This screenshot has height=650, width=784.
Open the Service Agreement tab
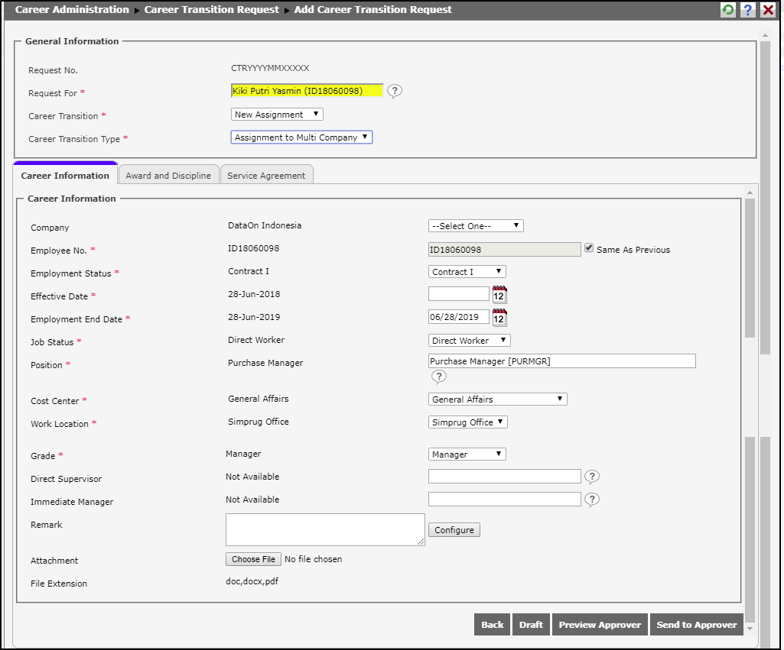266,176
